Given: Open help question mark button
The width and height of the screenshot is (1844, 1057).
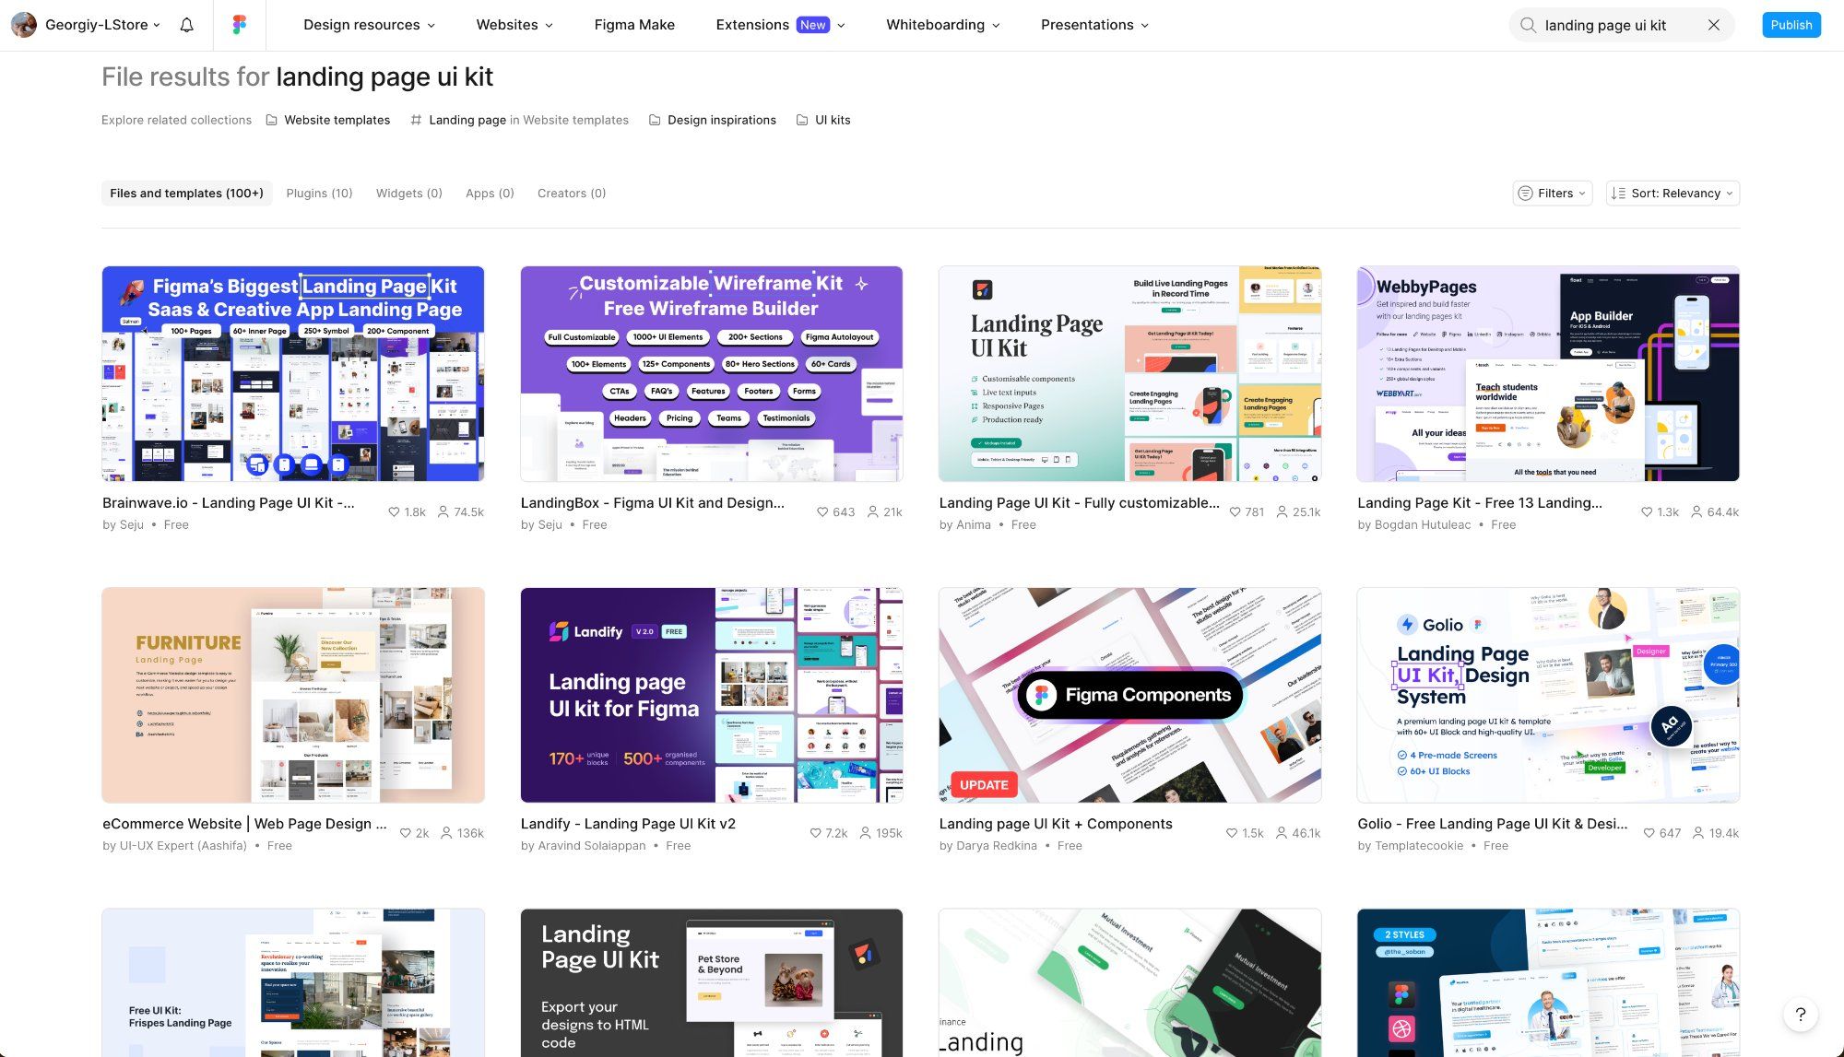Looking at the screenshot, I should (1800, 1015).
